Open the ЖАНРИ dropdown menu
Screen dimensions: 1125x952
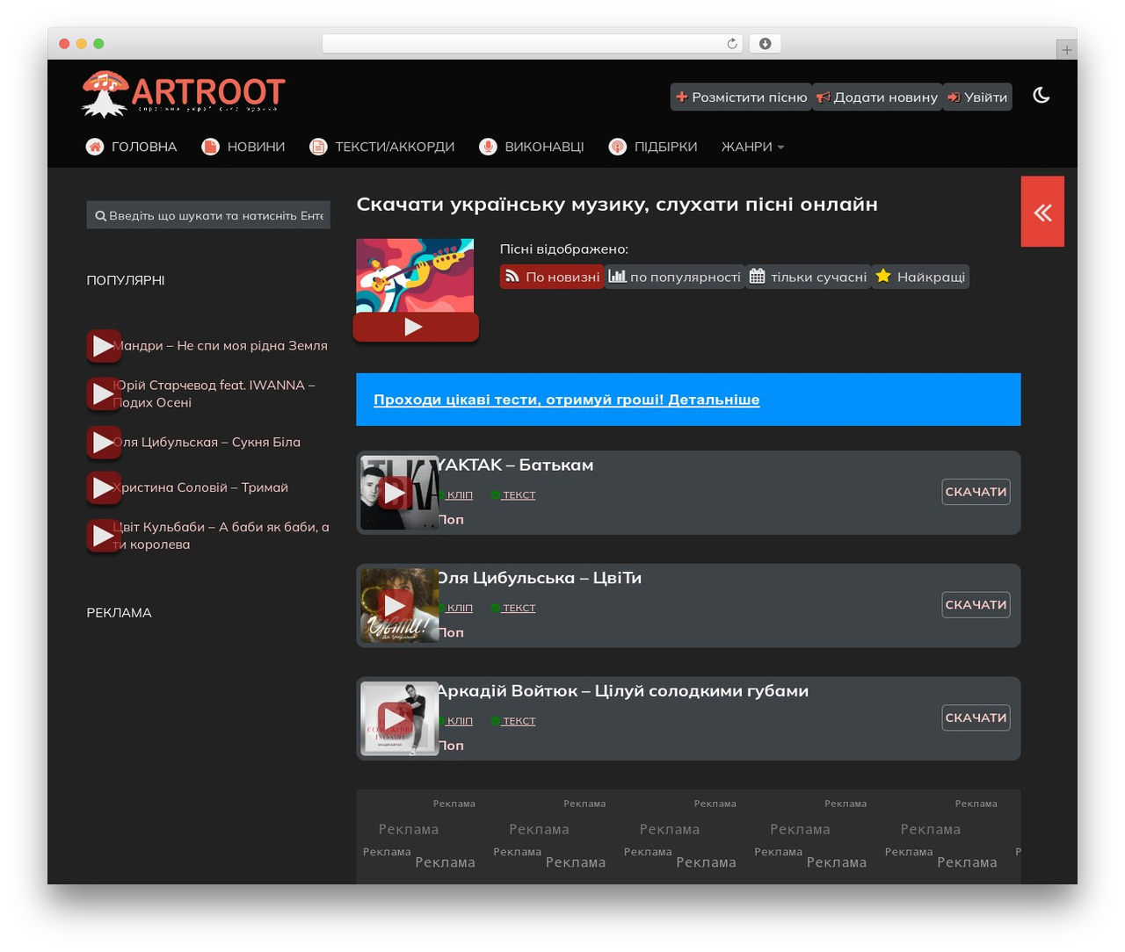(752, 147)
